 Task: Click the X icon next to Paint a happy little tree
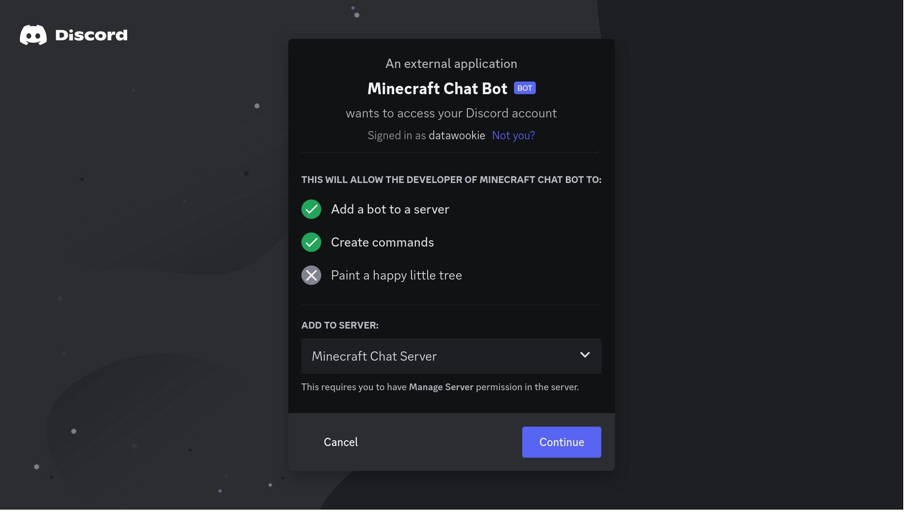tap(311, 275)
